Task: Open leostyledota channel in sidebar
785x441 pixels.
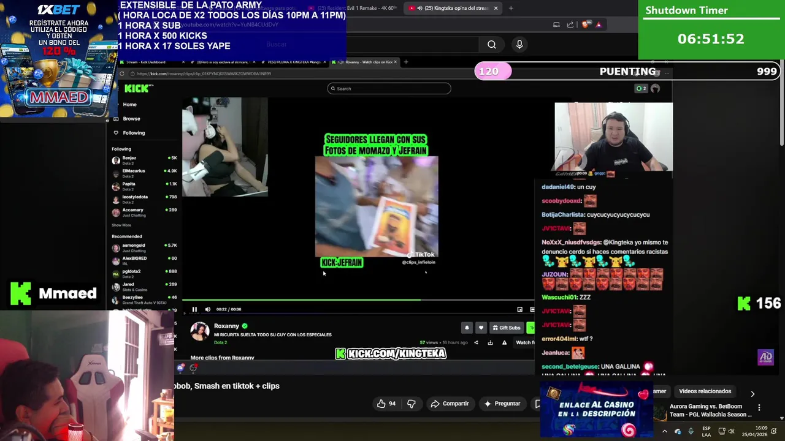Action: 144,199
